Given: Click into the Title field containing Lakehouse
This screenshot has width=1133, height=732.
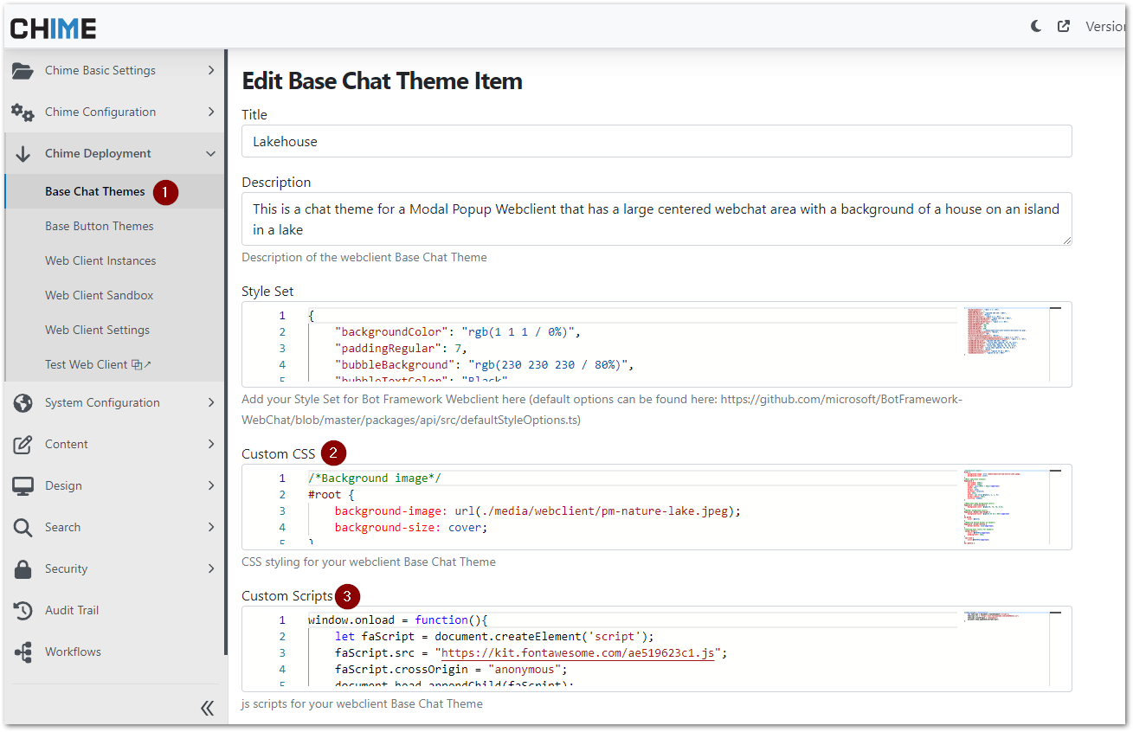Looking at the screenshot, I should point(656,141).
